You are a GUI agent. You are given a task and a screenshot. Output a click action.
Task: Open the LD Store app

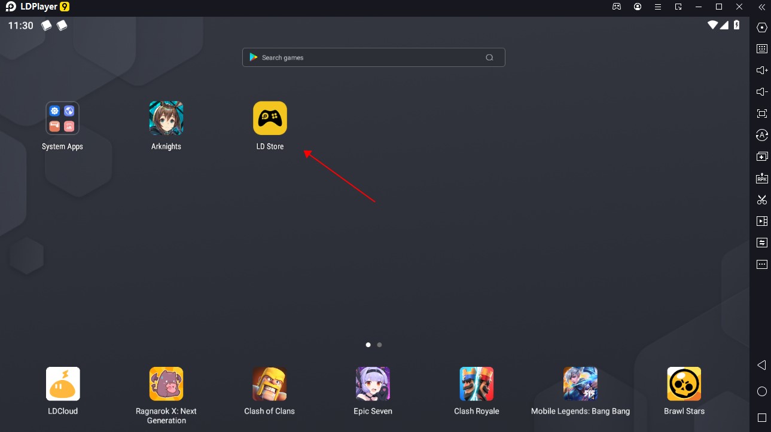coord(270,118)
